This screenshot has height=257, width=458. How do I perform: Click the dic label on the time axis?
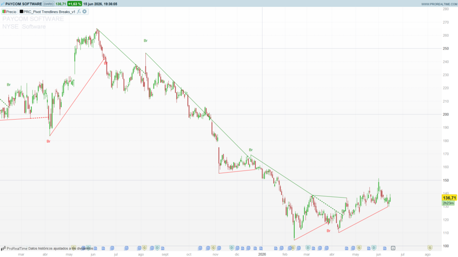point(237,254)
